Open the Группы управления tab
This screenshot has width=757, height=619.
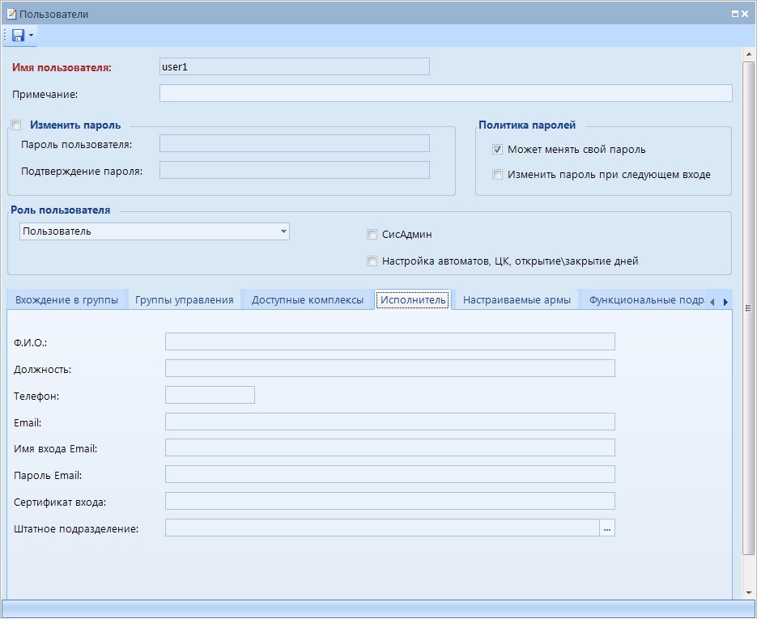point(184,300)
